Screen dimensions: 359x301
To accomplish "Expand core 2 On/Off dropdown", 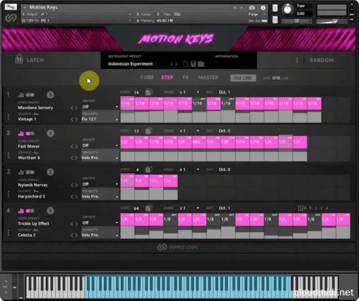I will click(x=100, y=145).
